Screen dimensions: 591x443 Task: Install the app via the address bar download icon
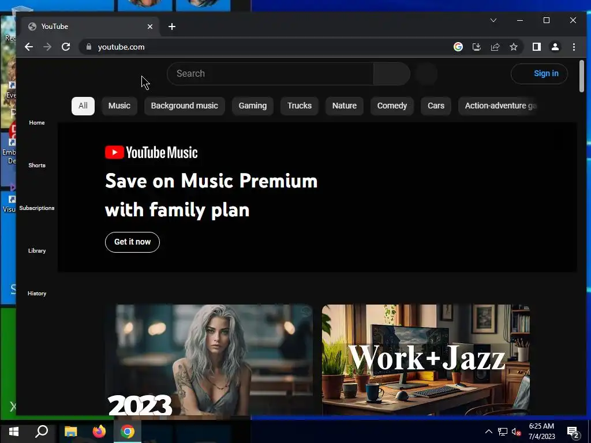click(x=476, y=47)
